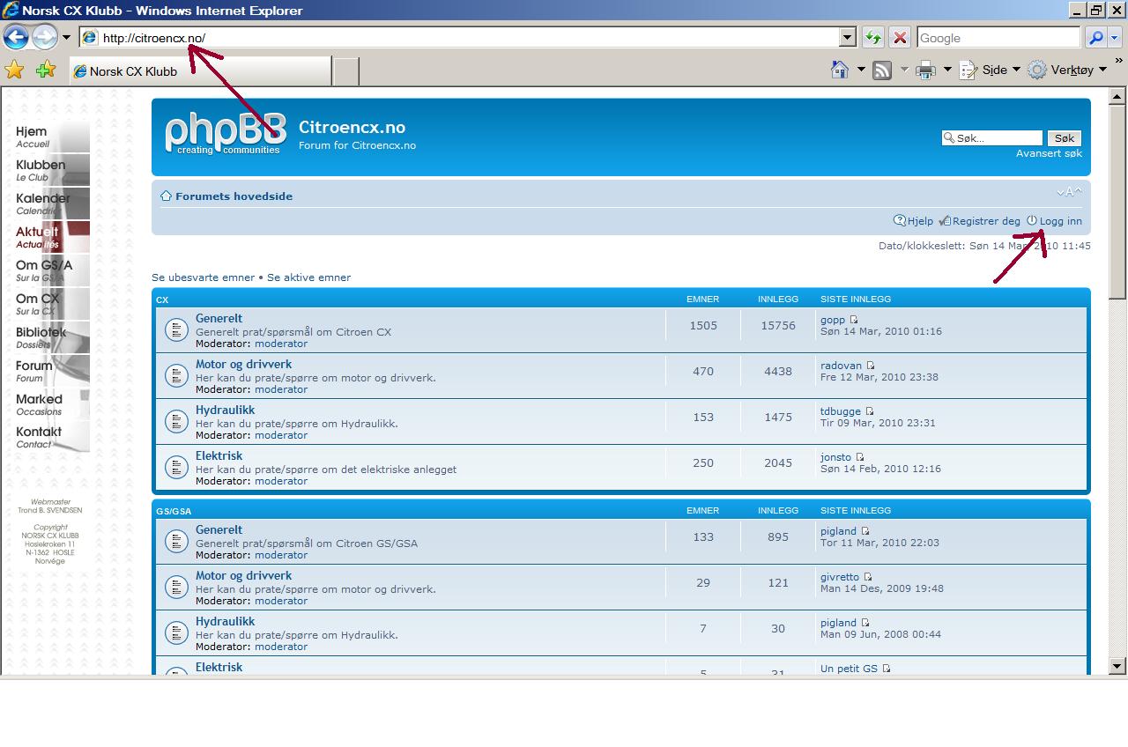Click the Add to Favorites icon
This screenshot has height=747, width=1128.
pyautogui.click(x=45, y=70)
